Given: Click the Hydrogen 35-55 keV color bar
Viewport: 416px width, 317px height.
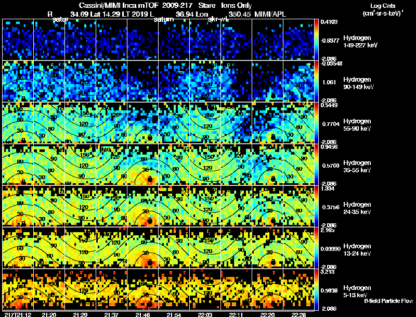Looking at the screenshot, I should pos(316,164).
